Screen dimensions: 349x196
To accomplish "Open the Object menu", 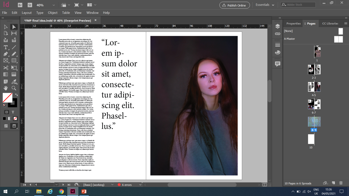I will 53,13.
